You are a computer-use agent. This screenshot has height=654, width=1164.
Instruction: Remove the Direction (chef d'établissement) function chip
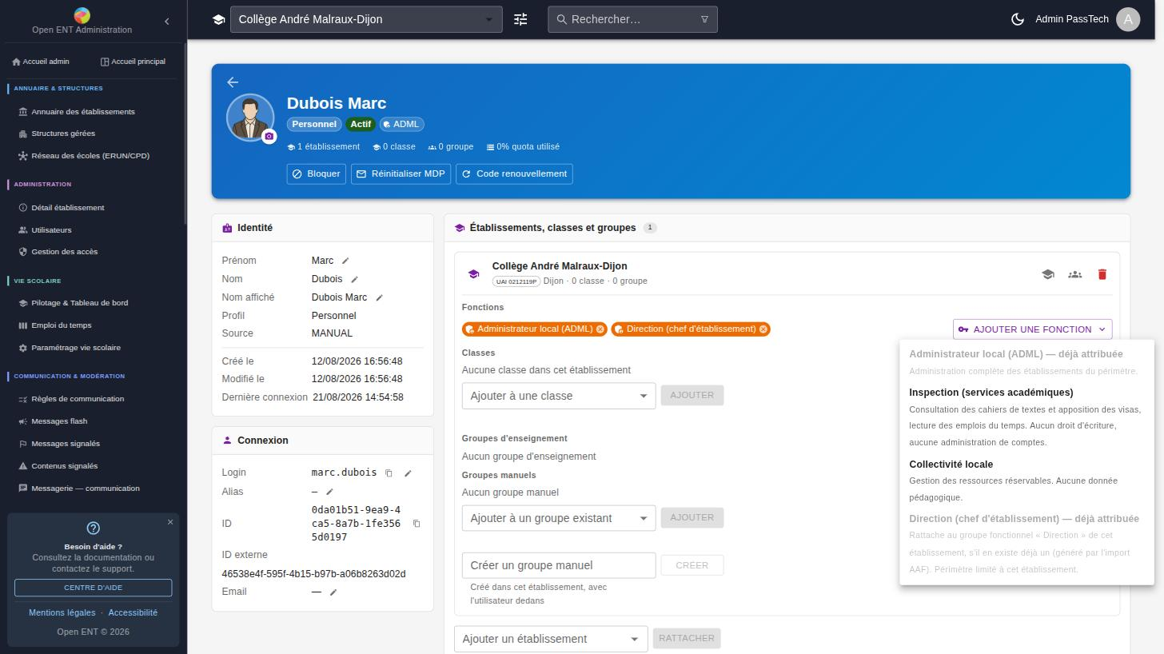point(763,329)
